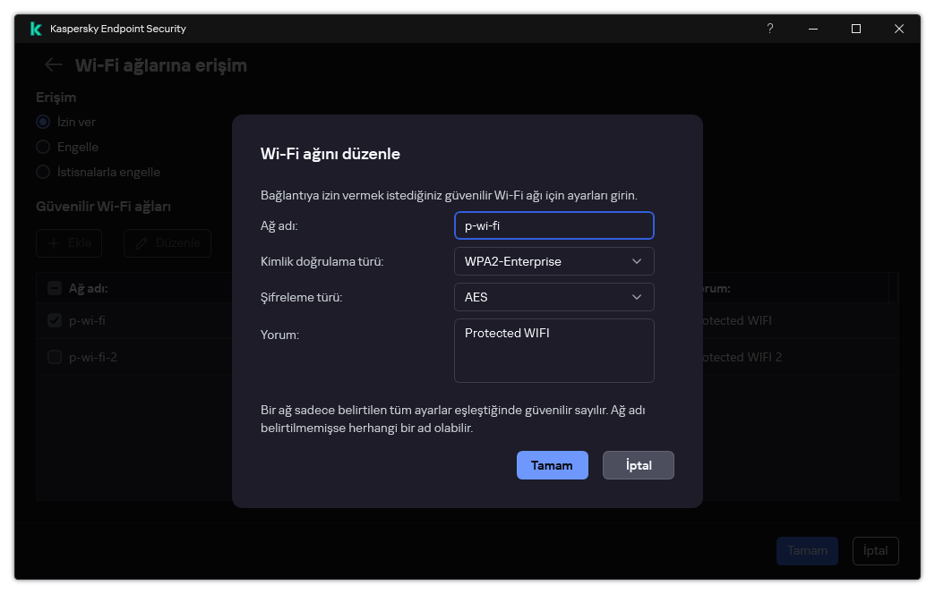Image resolution: width=935 pixels, height=594 pixels.
Task: Select the Engelle radio button
Action: [42, 147]
